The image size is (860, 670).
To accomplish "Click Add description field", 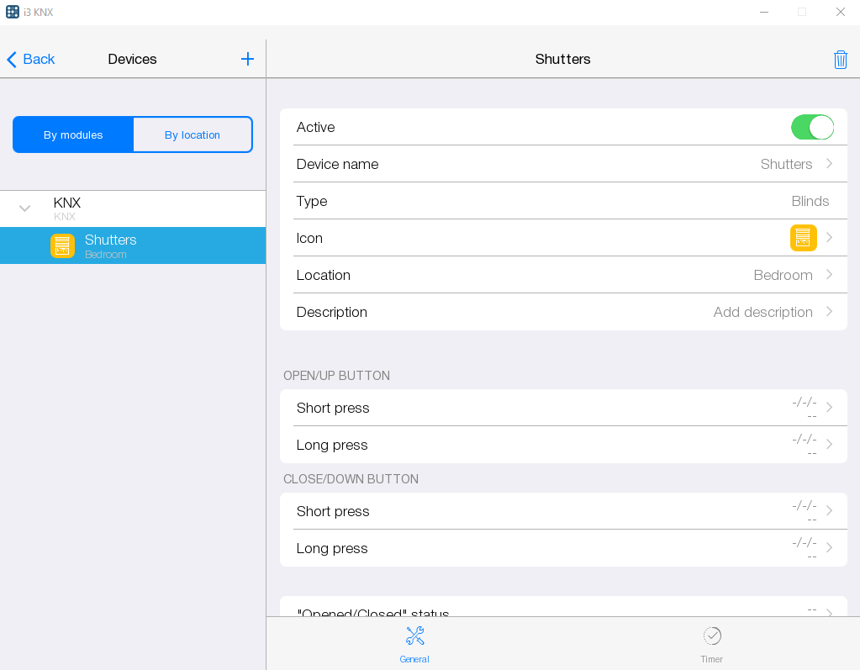I will [x=762, y=312].
